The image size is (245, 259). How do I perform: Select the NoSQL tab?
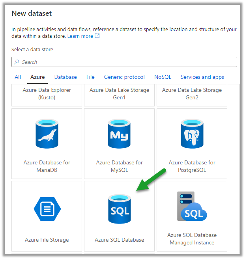click(163, 77)
